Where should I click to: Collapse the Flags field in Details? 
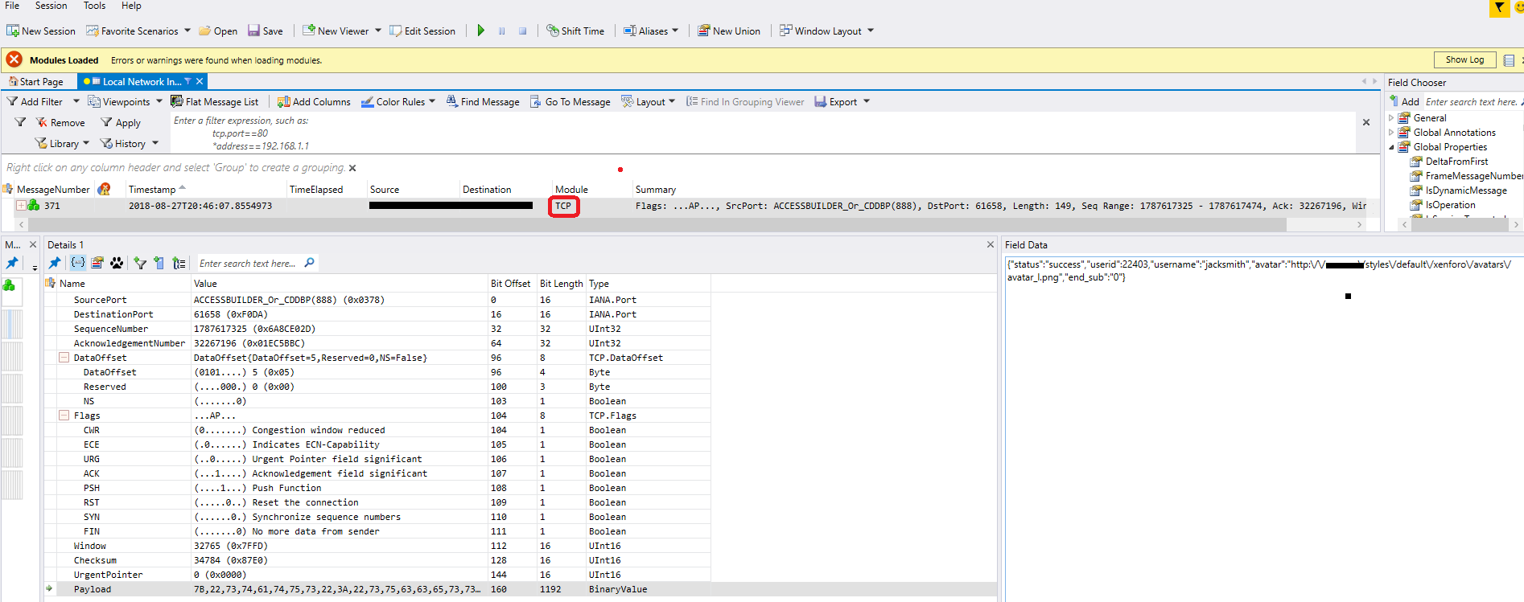tap(64, 416)
